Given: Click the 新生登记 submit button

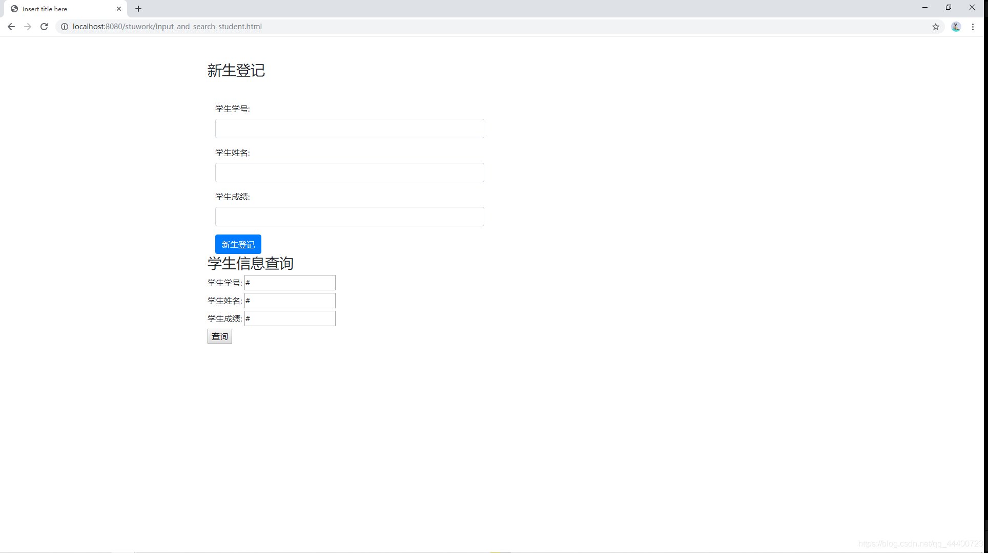Looking at the screenshot, I should [238, 244].
